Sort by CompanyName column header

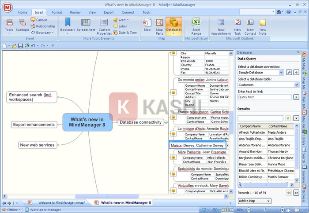pos(252,126)
